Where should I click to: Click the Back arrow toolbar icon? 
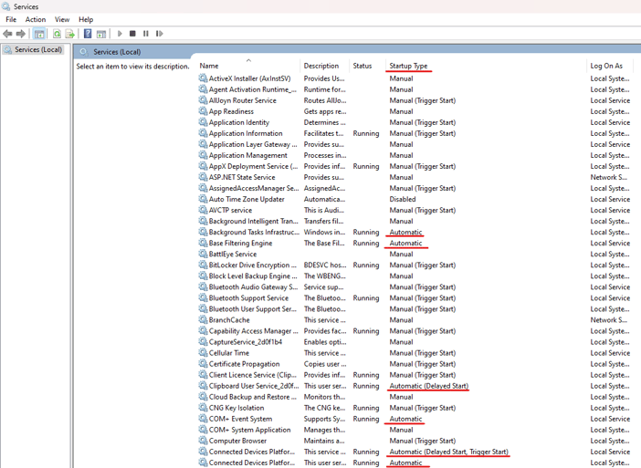tap(7, 34)
